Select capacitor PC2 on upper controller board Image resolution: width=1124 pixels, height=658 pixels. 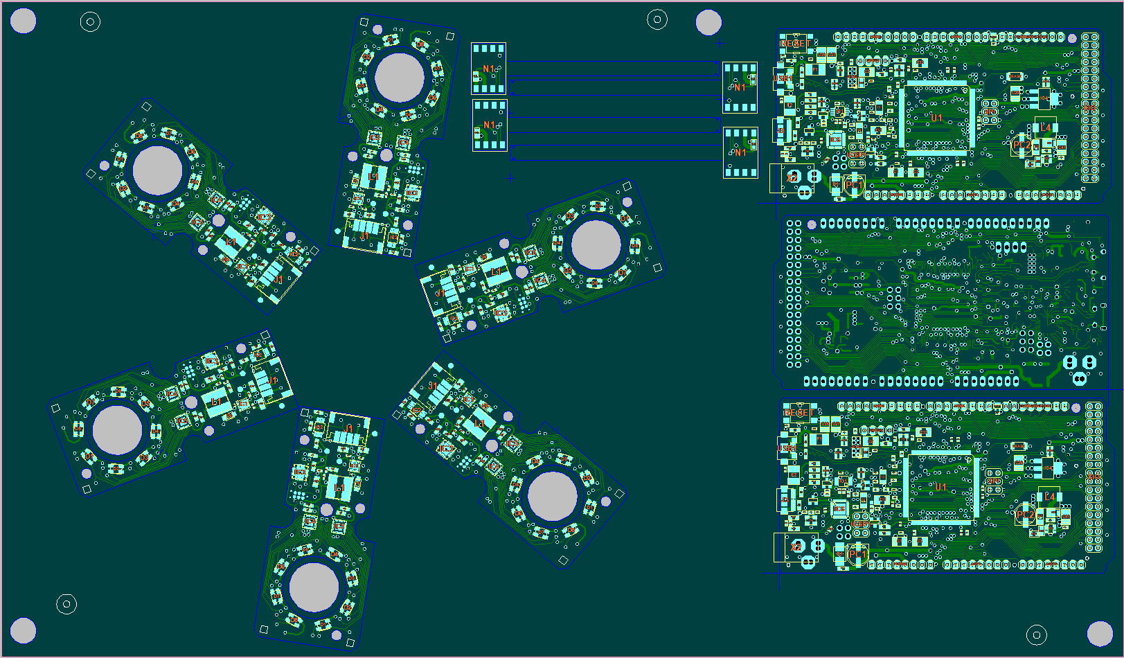pos(1021,144)
